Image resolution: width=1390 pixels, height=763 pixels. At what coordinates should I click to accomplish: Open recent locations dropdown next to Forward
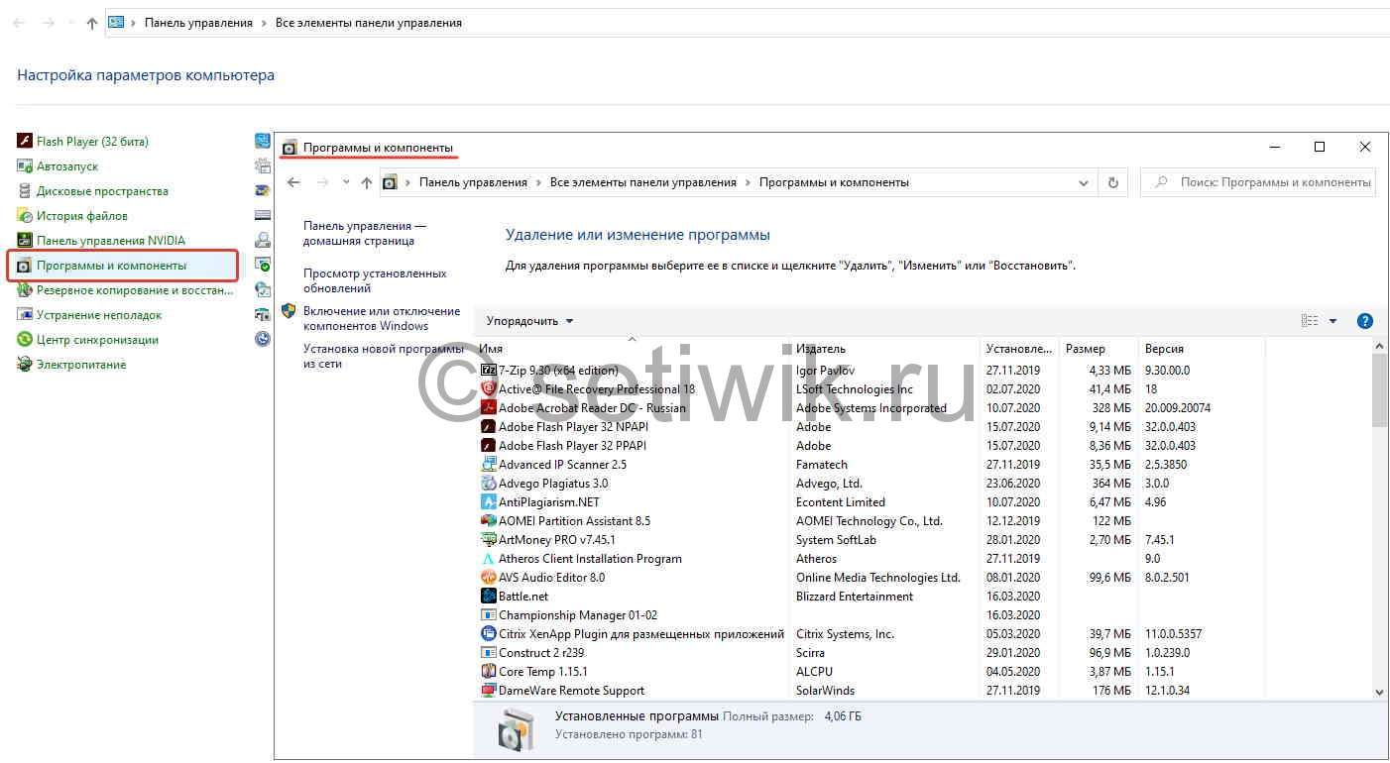click(x=346, y=182)
